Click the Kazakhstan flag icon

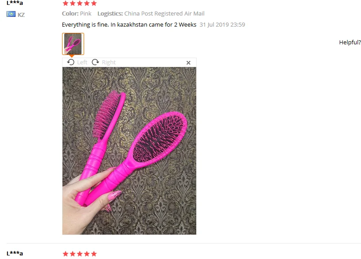pyautogui.click(x=11, y=14)
